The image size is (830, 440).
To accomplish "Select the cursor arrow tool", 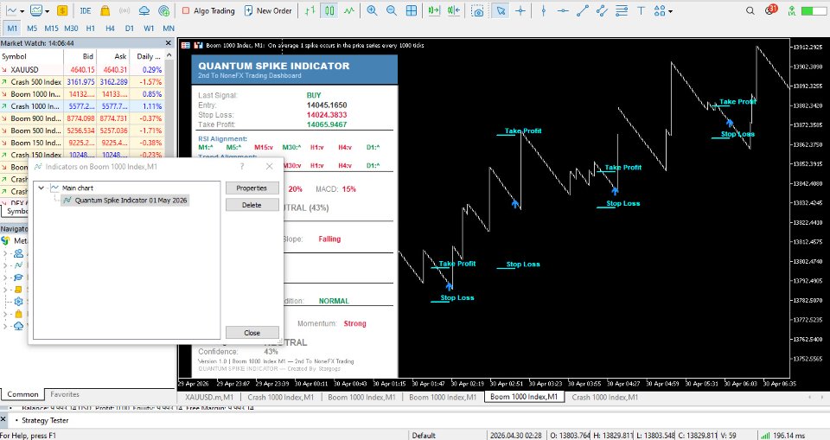I will pos(501,10).
